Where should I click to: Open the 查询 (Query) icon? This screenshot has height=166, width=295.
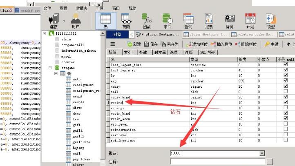coord(188,20)
